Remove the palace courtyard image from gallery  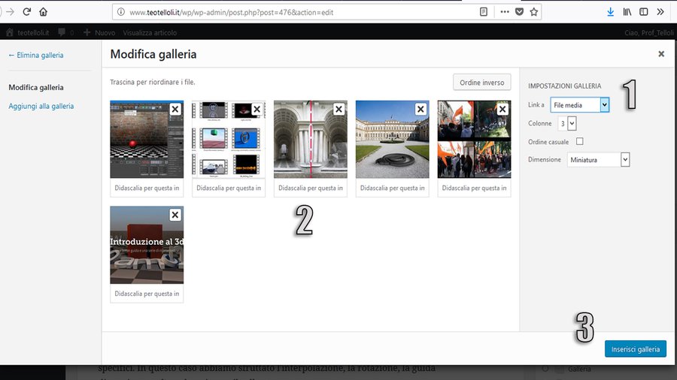420,110
